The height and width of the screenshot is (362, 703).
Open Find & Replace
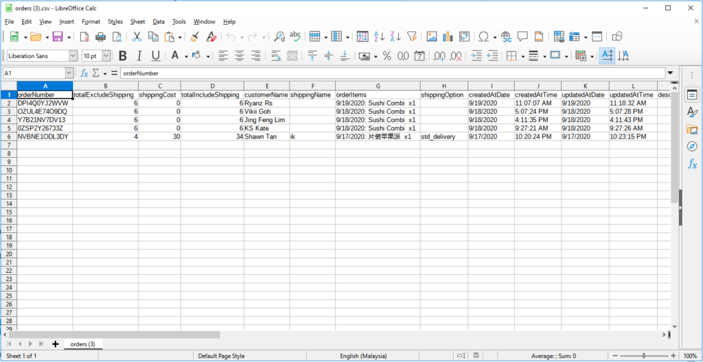279,37
